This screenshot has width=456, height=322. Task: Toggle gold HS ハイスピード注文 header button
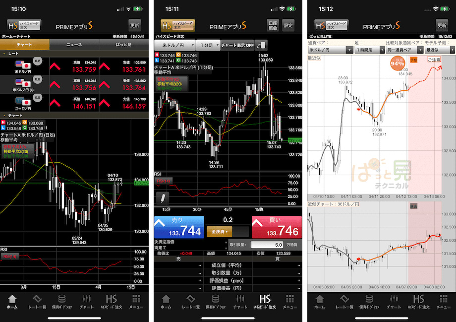tap(177, 25)
